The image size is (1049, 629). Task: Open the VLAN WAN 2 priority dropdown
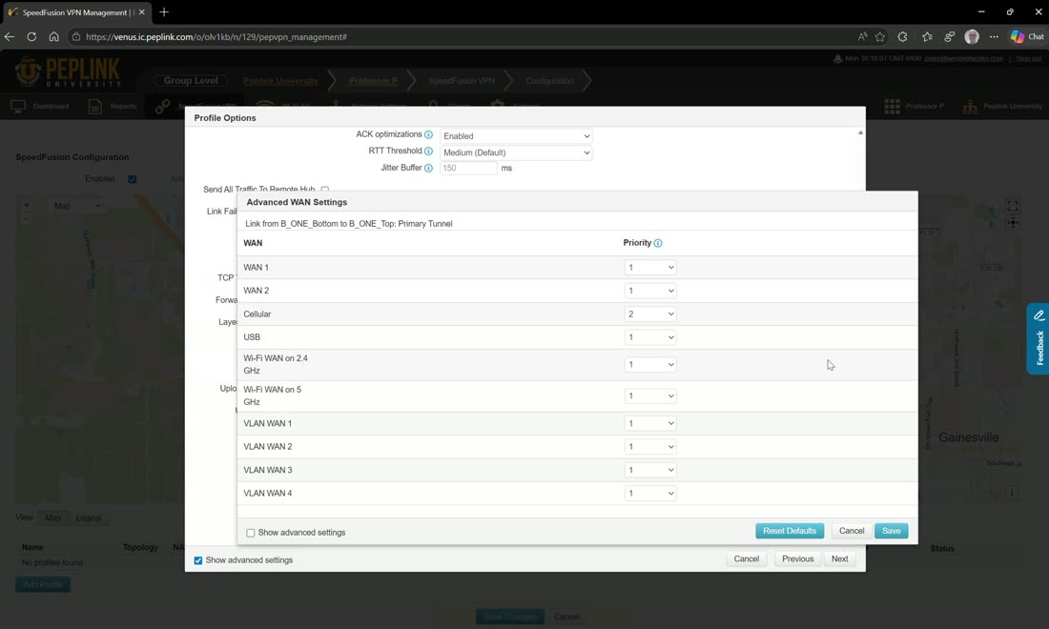650,447
